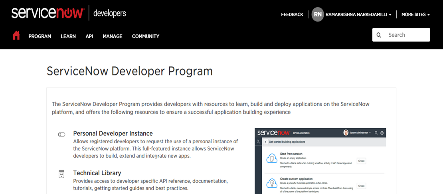Click the Personal Developer Instance toggle icon

pyautogui.click(x=61, y=135)
